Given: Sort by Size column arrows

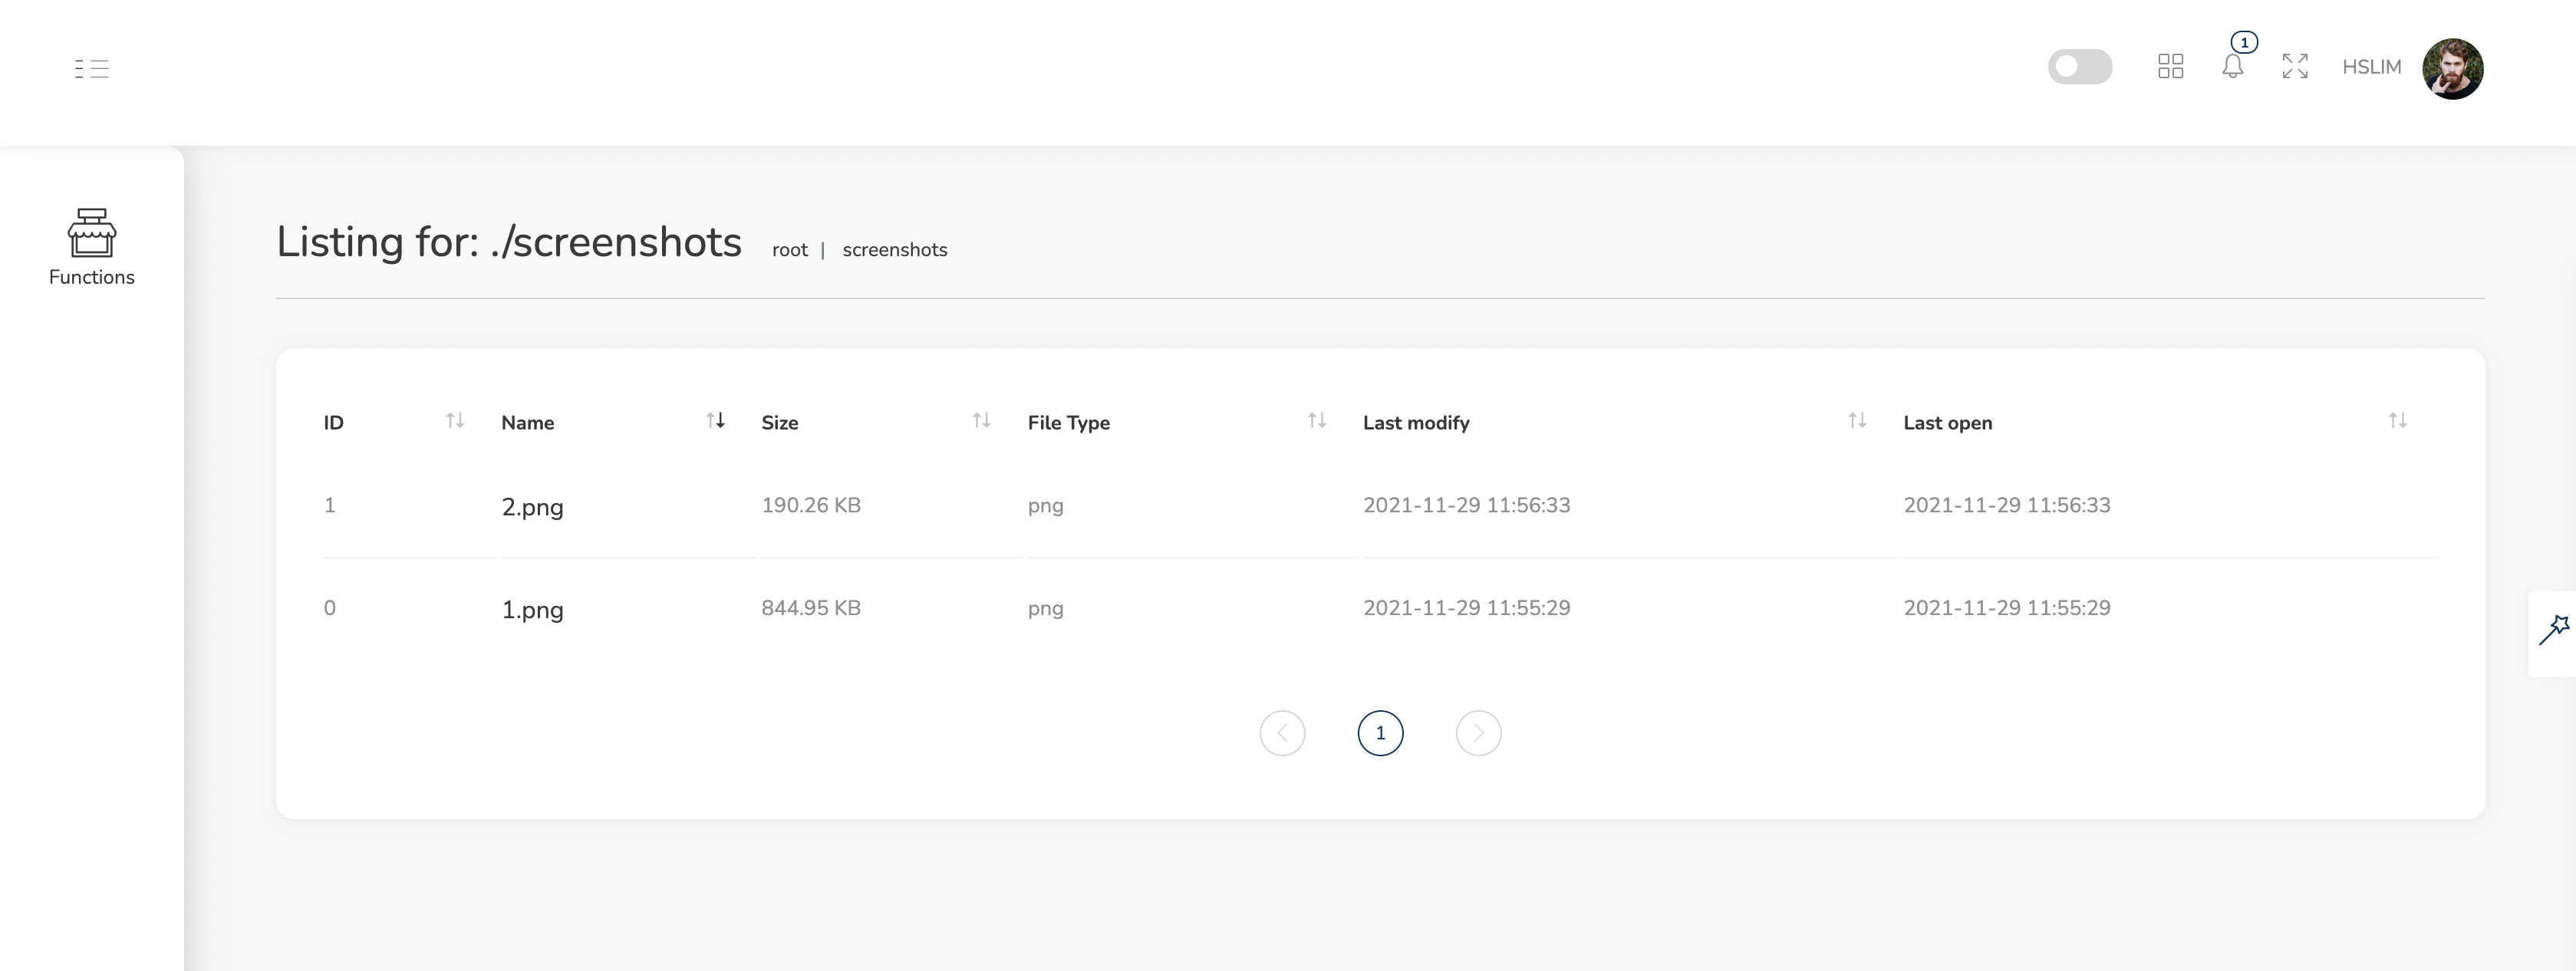Looking at the screenshot, I should point(981,421).
